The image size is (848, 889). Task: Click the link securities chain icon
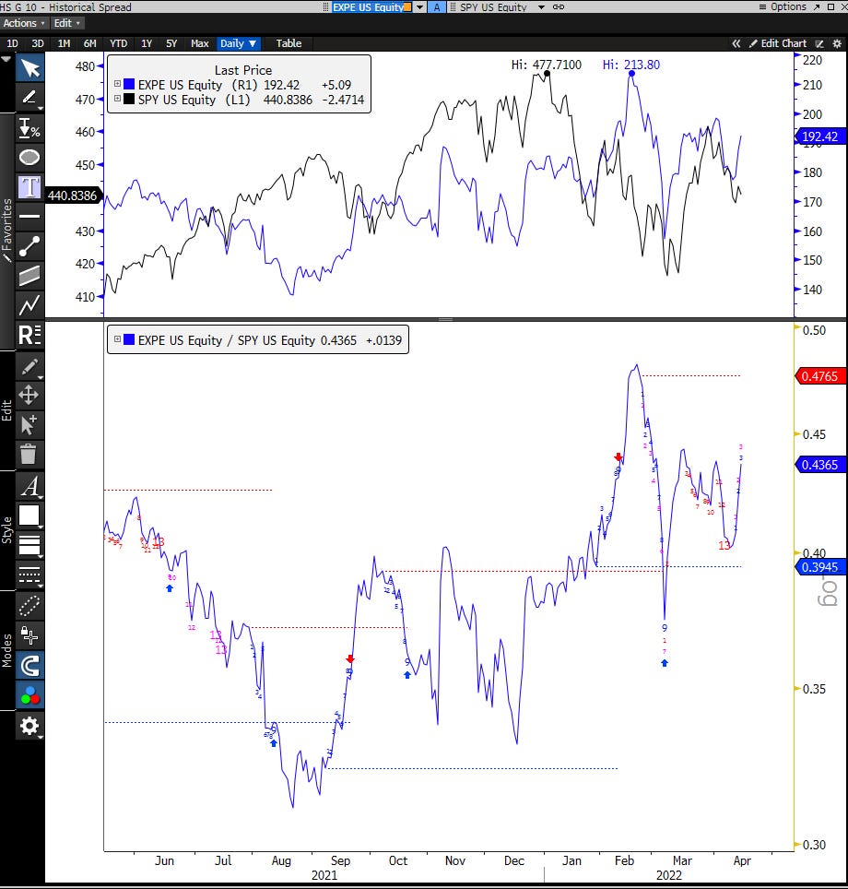[x=559, y=6]
